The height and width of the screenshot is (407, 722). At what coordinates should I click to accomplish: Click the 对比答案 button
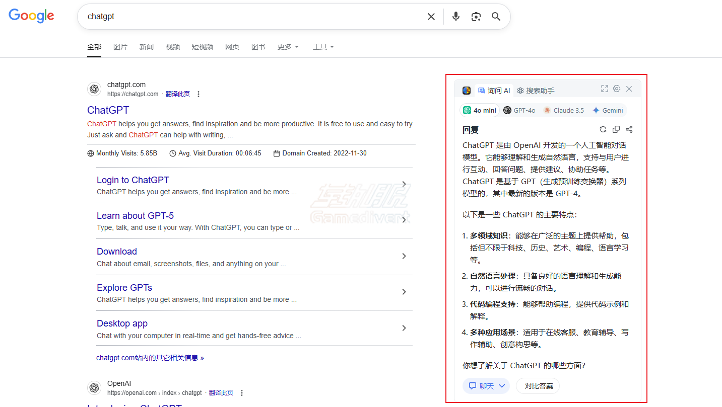pyautogui.click(x=539, y=386)
